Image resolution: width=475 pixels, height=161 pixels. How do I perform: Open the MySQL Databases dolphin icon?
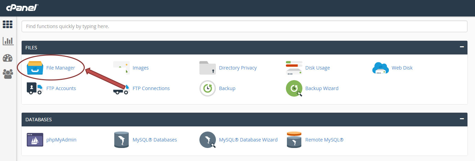point(121,140)
